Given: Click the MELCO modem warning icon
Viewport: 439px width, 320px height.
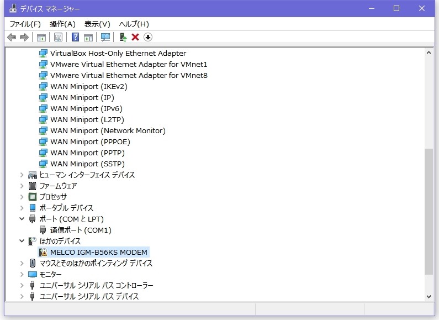Looking at the screenshot, I should click(x=43, y=252).
